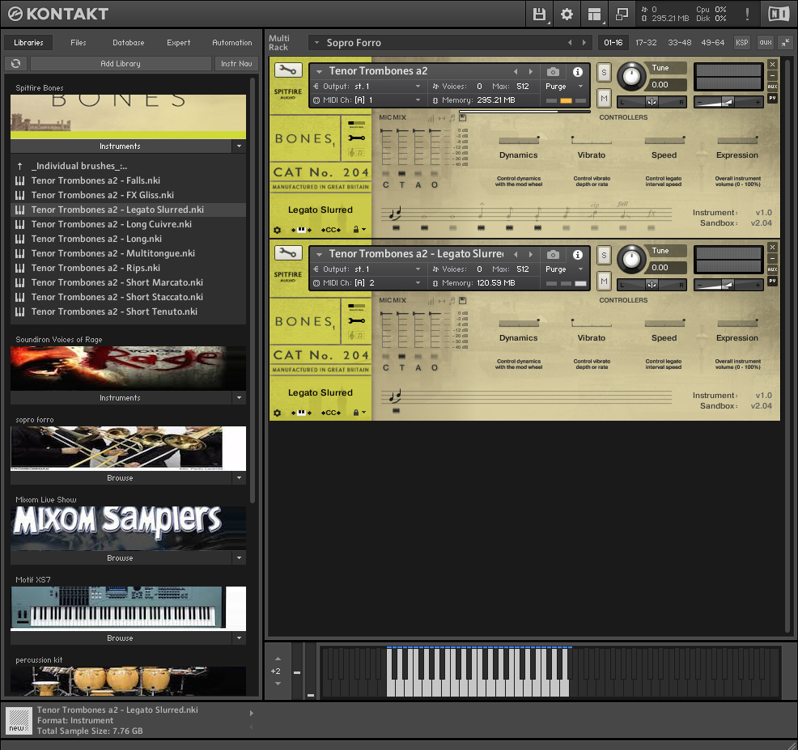Image resolution: width=798 pixels, height=750 pixels.
Task: Open Output dropdown for Tenor Trombones a2
Action: coord(418,86)
